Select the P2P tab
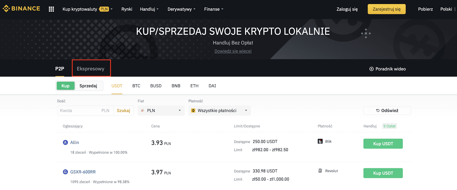This screenshot has width=457, height=190. pyautogui.click(x=60, y=69)
